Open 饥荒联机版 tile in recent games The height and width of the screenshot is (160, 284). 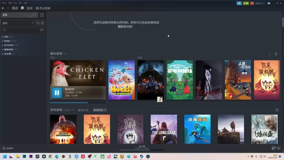point(267,80)
